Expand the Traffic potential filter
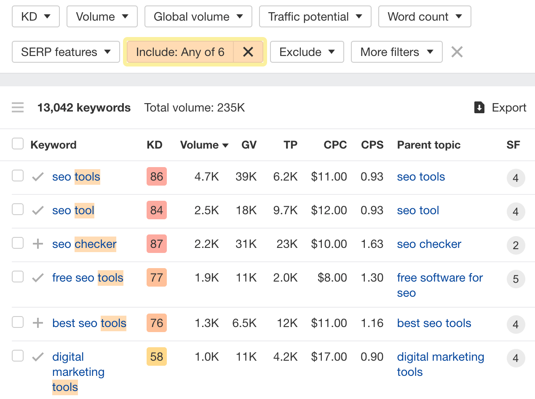 click(x=315, y=16)
